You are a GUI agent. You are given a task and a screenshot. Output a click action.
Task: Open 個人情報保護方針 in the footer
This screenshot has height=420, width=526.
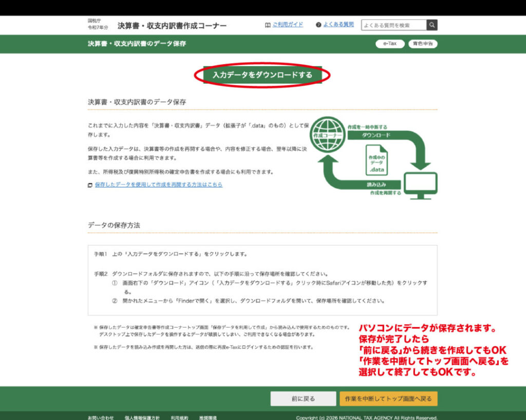coord(142,417)
